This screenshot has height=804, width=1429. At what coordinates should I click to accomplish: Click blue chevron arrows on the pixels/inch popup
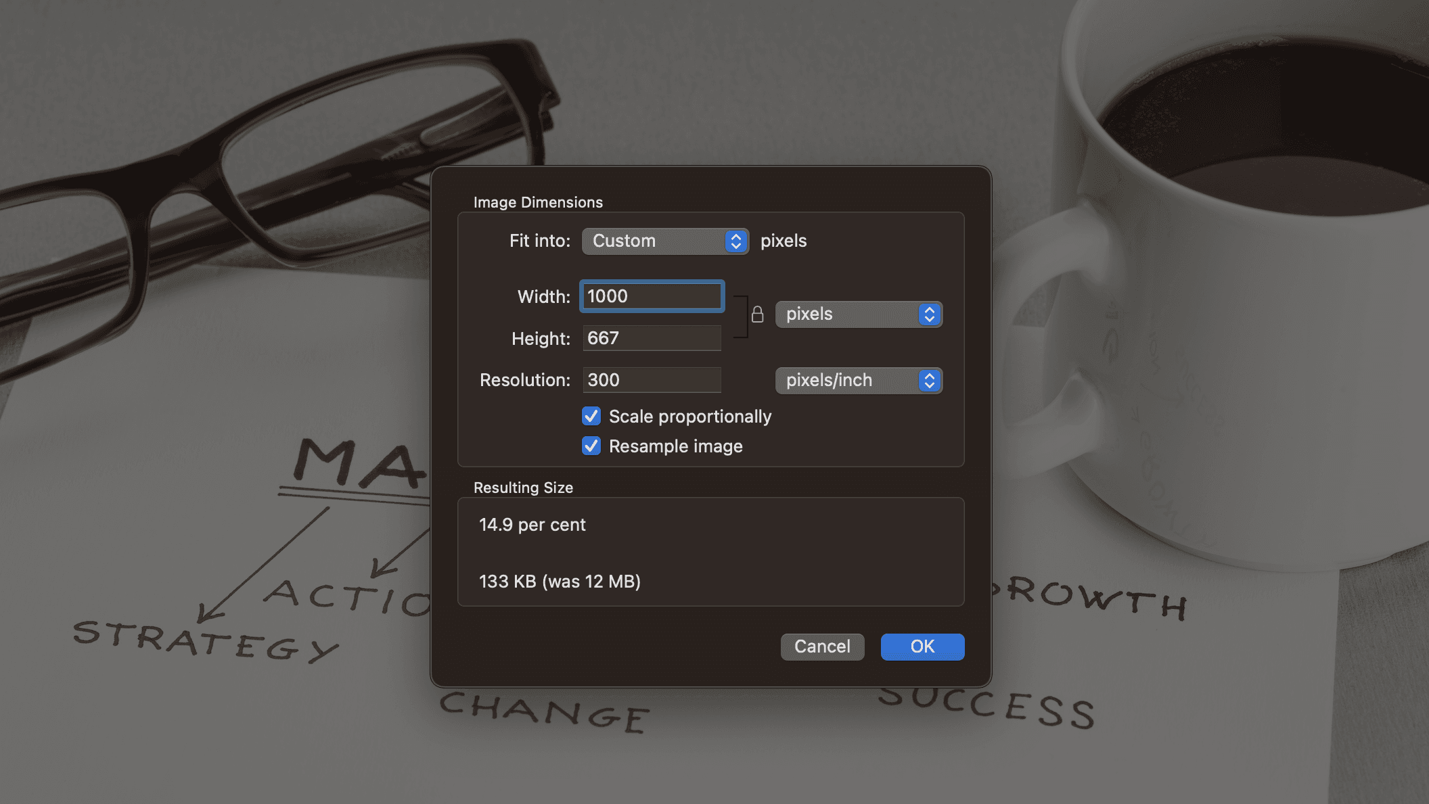coord(929,381)
